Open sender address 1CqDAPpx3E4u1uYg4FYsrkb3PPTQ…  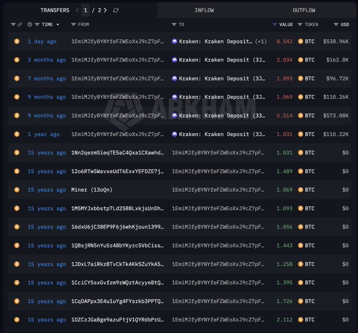click(117, 301)
